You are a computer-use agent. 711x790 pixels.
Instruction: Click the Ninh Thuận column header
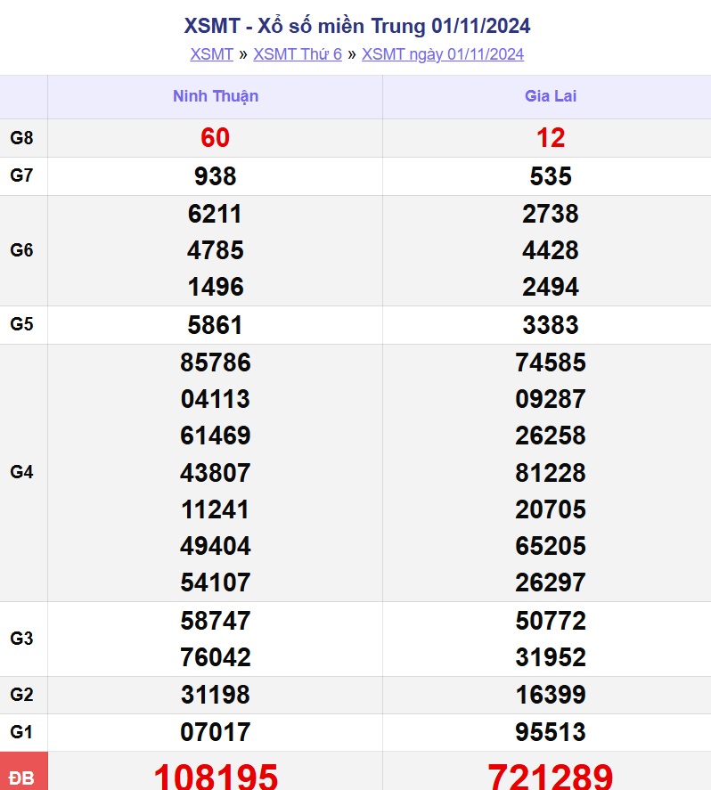216,96
